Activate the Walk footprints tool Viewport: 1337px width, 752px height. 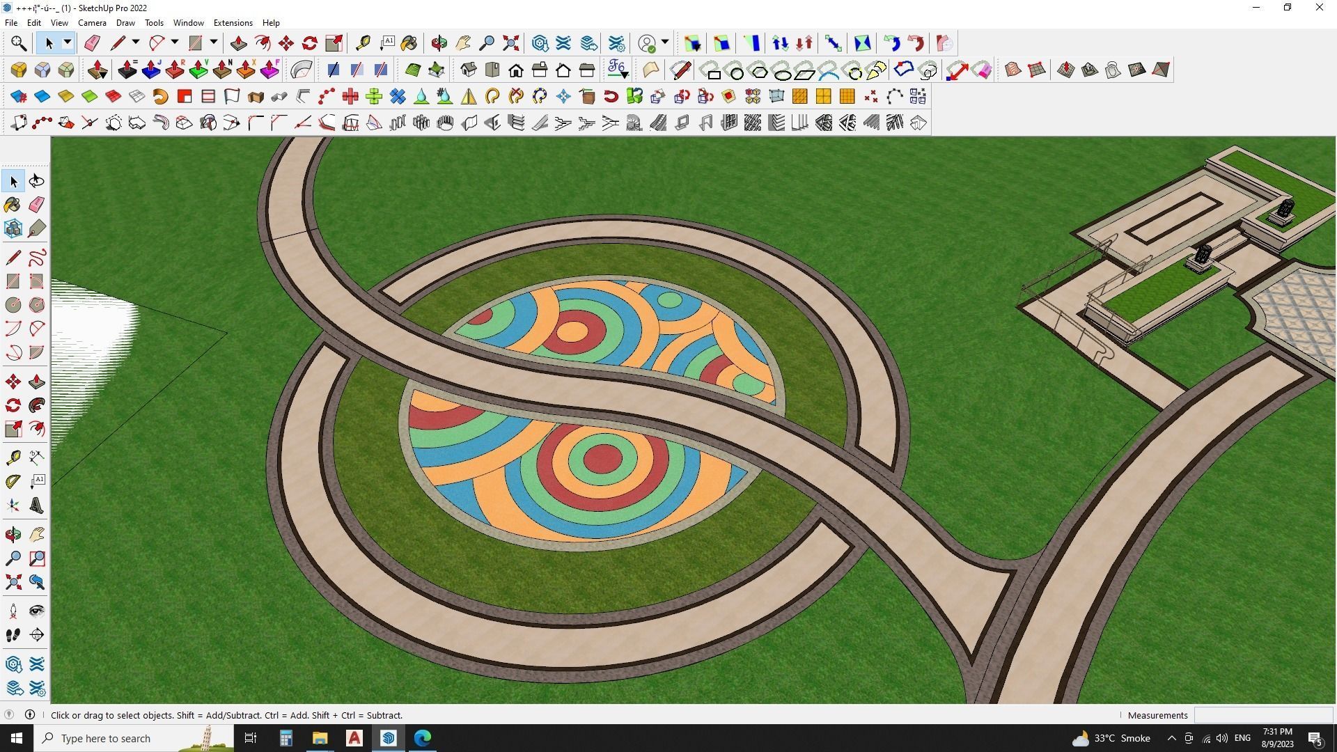[x=13, y=635]
